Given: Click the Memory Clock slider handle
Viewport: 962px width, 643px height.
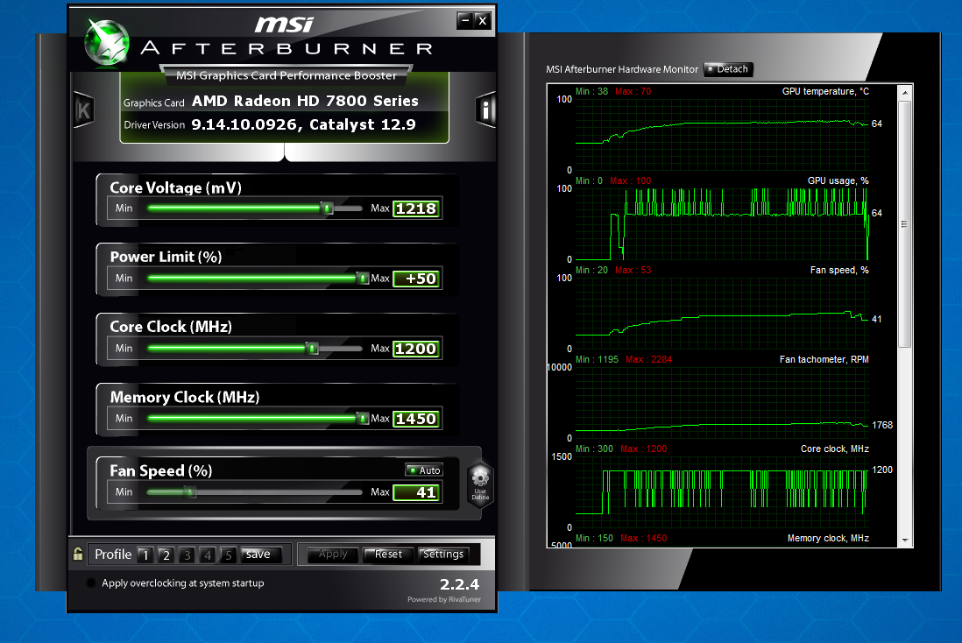Looking at the screenshot, I should pos(363,419).
